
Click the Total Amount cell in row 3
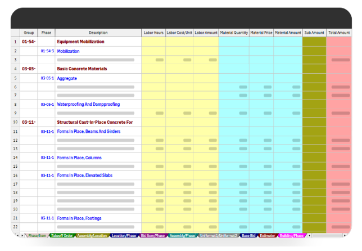point(339,60)
